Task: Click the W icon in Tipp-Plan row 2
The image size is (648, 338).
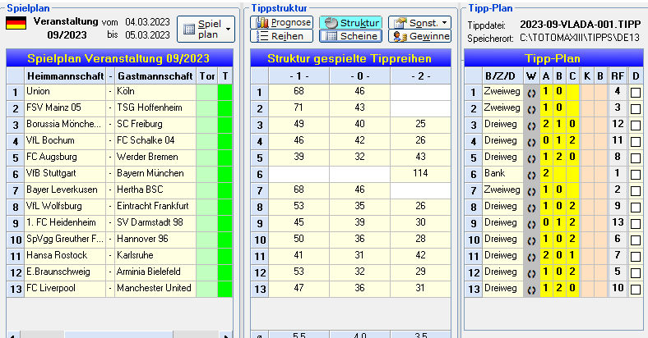Action: point(531,109)
